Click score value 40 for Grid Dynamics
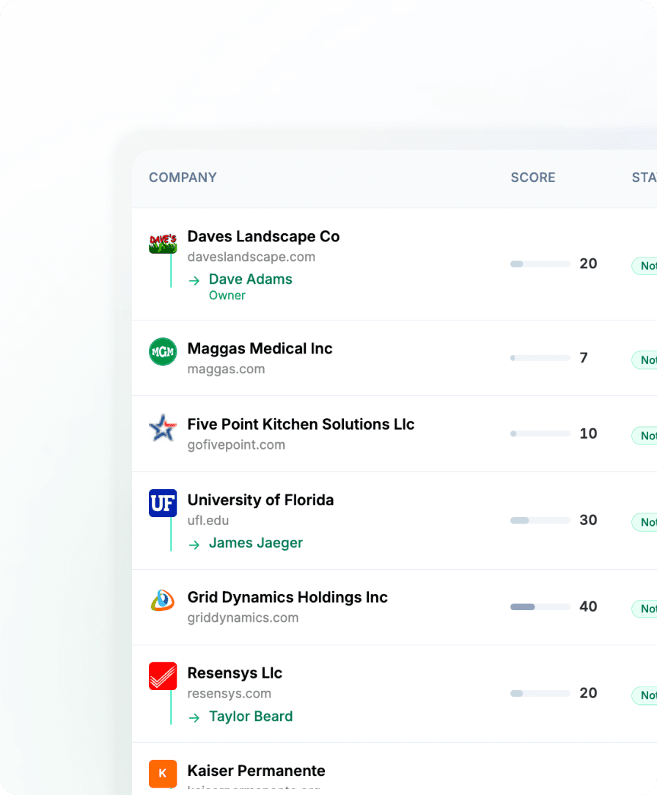The image size is (657, 795). point(588,607)
